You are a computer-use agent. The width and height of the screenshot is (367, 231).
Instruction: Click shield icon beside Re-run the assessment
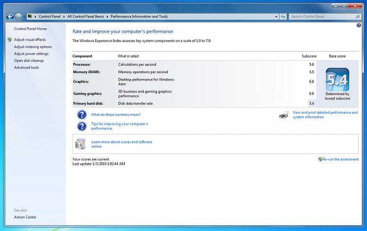(320, 159)
